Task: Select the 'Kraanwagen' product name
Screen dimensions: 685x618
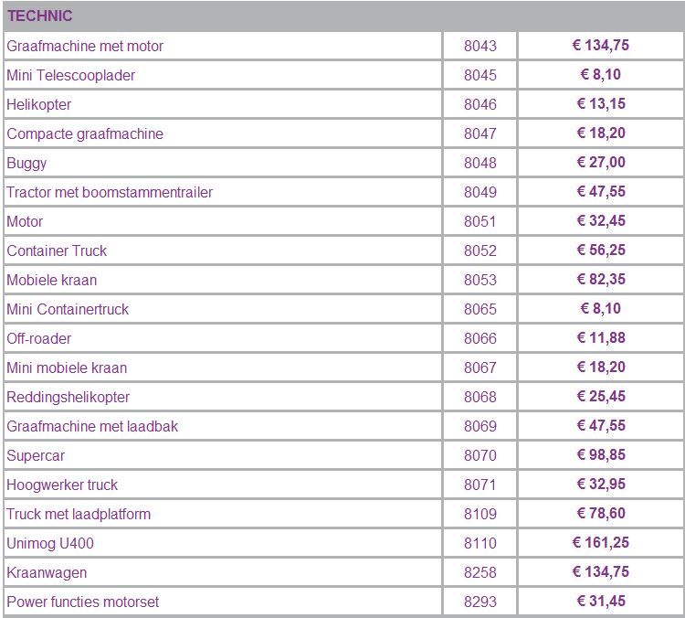Action: pyautogui.click(x=47, y=573)
